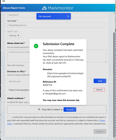Click the grid icon at top left corner

click(x=4, y=1)
